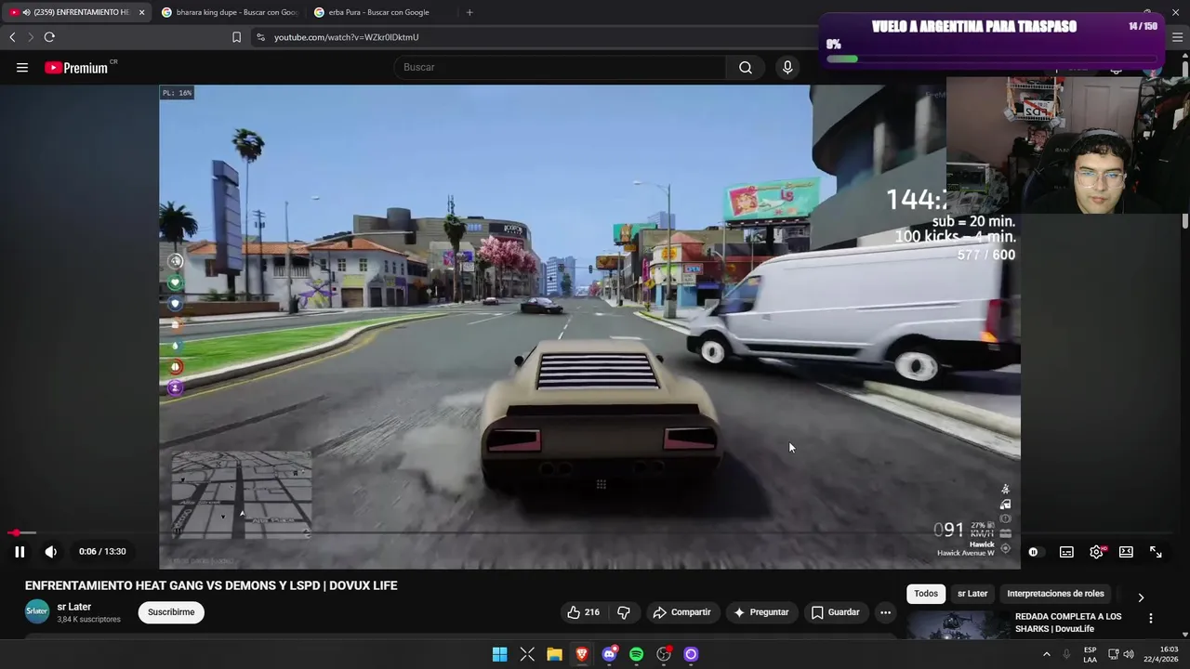Click the search magnifier button

[x=746, y=67]
